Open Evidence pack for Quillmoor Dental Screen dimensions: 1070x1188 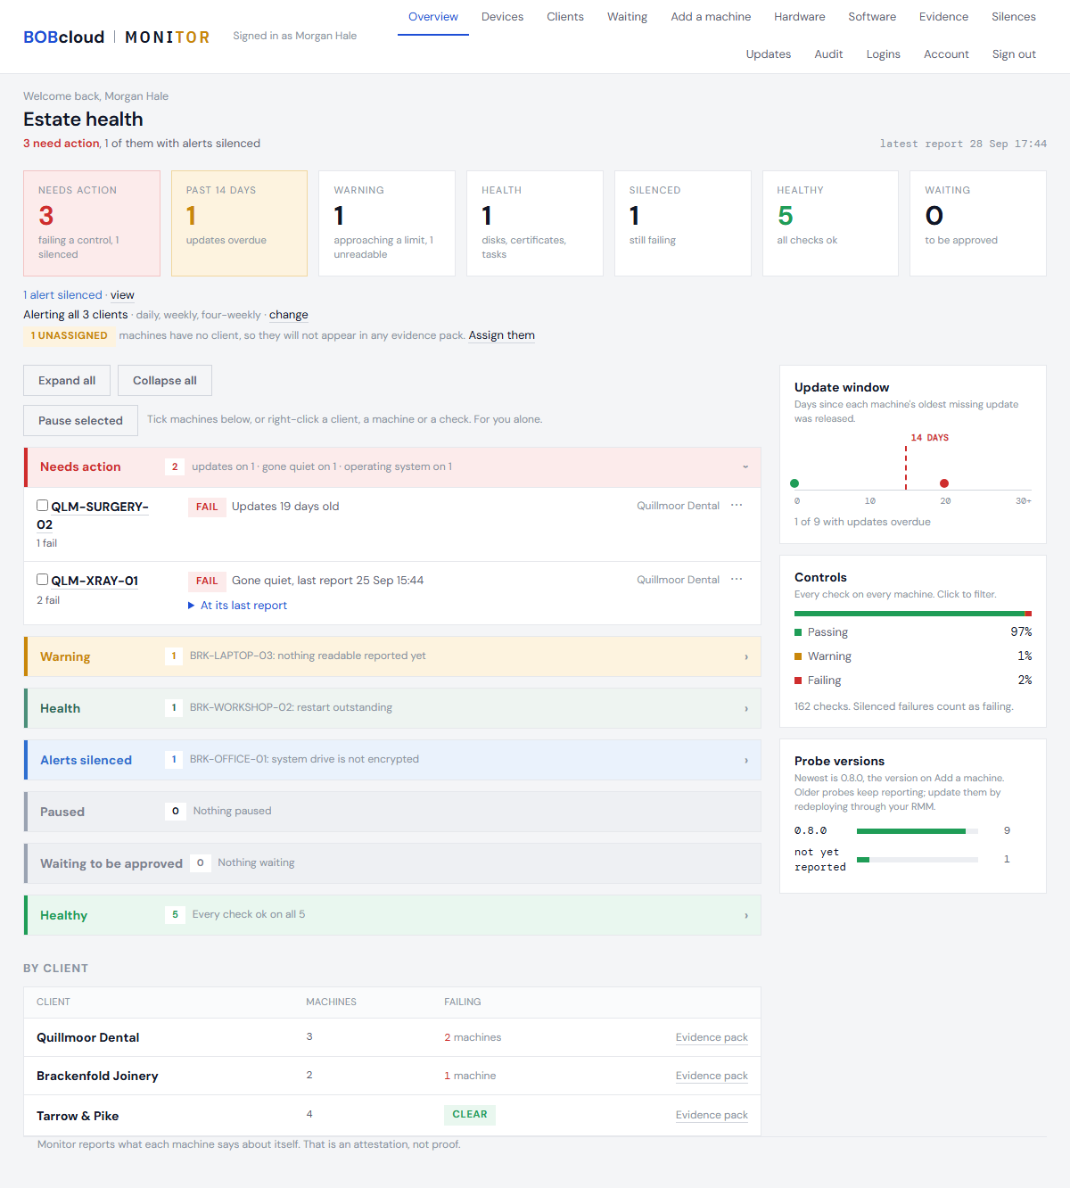[x=712, y=1037]
